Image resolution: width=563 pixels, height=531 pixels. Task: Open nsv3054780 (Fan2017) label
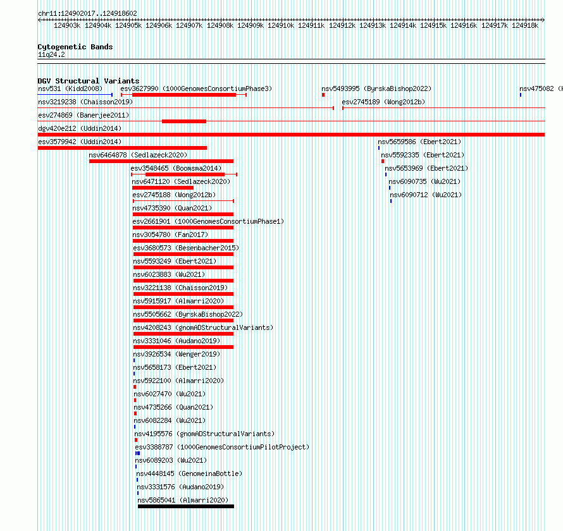(170, 235)
